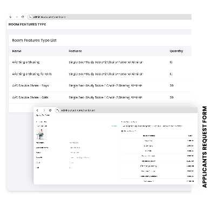
Task: Click quantity 20 in the Double Share - Girls row
Action: (172, 97)
